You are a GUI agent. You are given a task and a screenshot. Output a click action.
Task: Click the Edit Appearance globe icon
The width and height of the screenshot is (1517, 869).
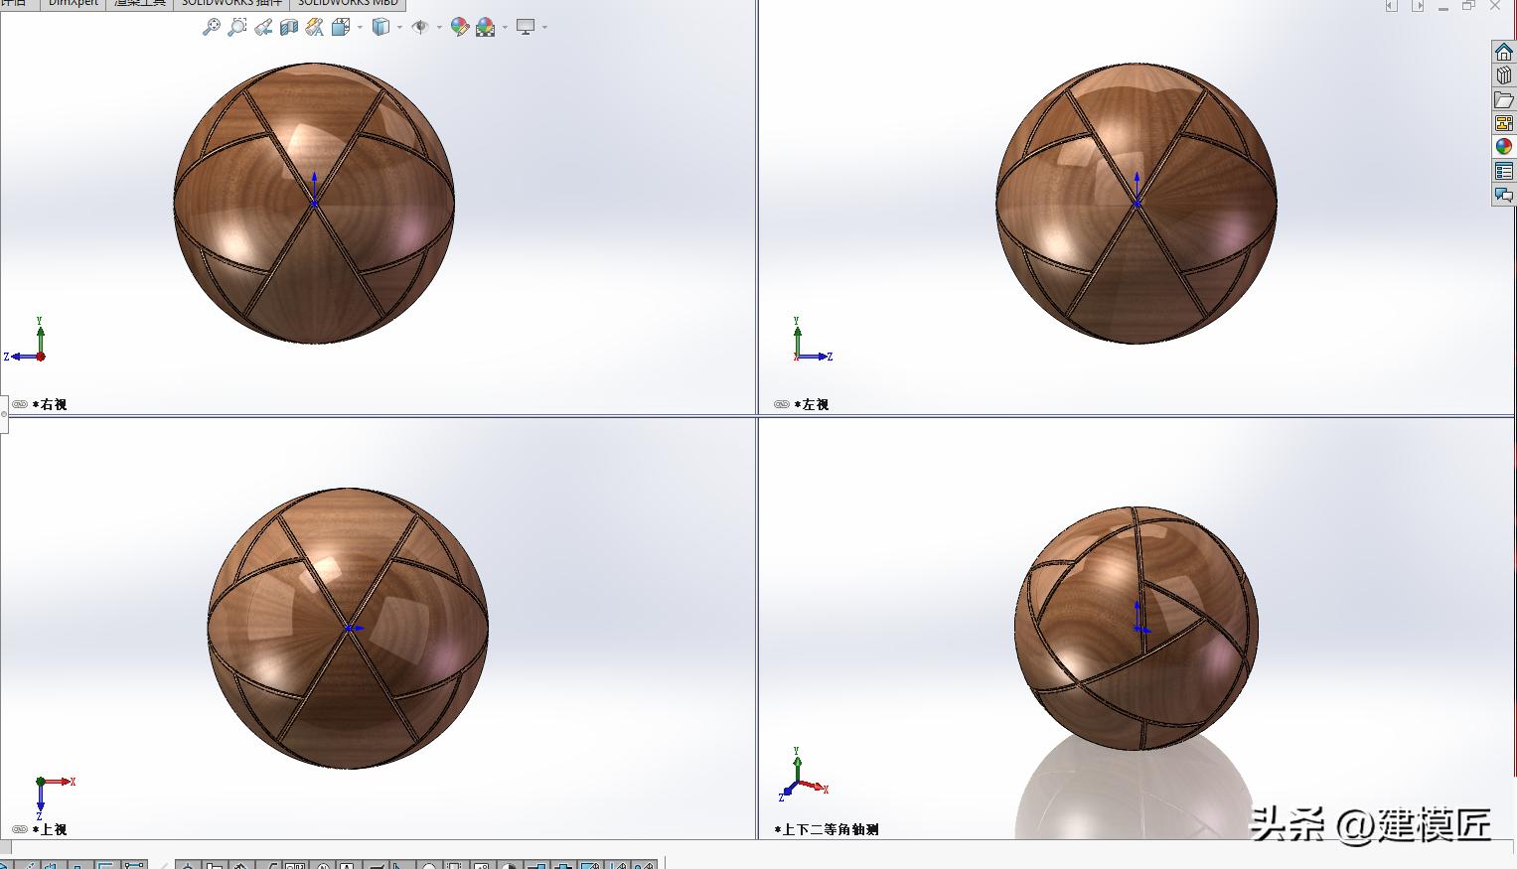pyautogui.click(x=460, y=27)
